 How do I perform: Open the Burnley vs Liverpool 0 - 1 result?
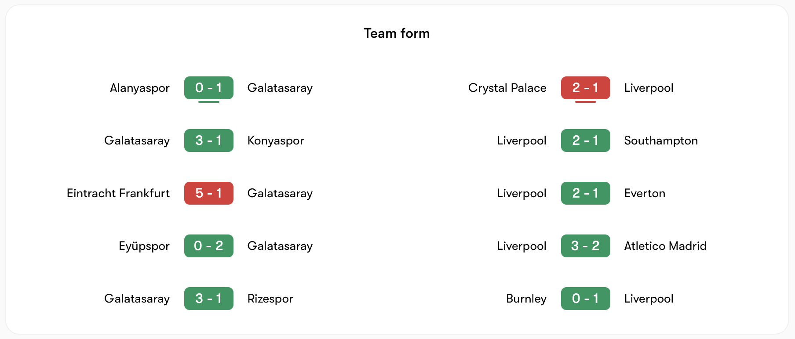pos(585,299)
